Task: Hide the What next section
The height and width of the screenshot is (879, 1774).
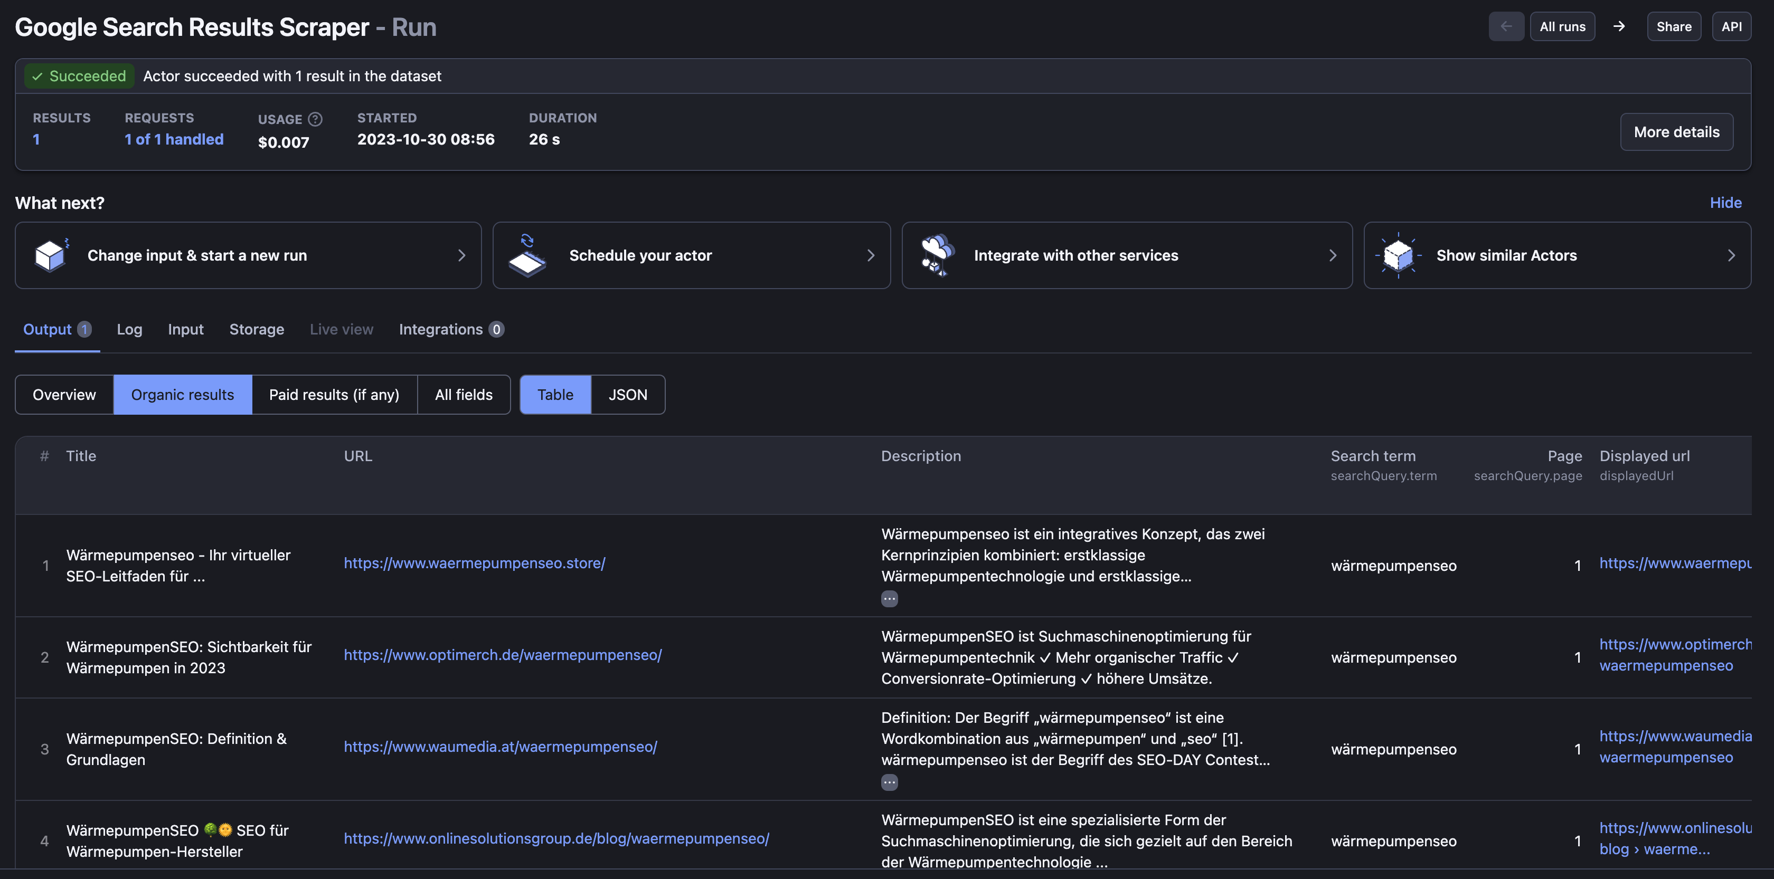Action: (1725, 203)
